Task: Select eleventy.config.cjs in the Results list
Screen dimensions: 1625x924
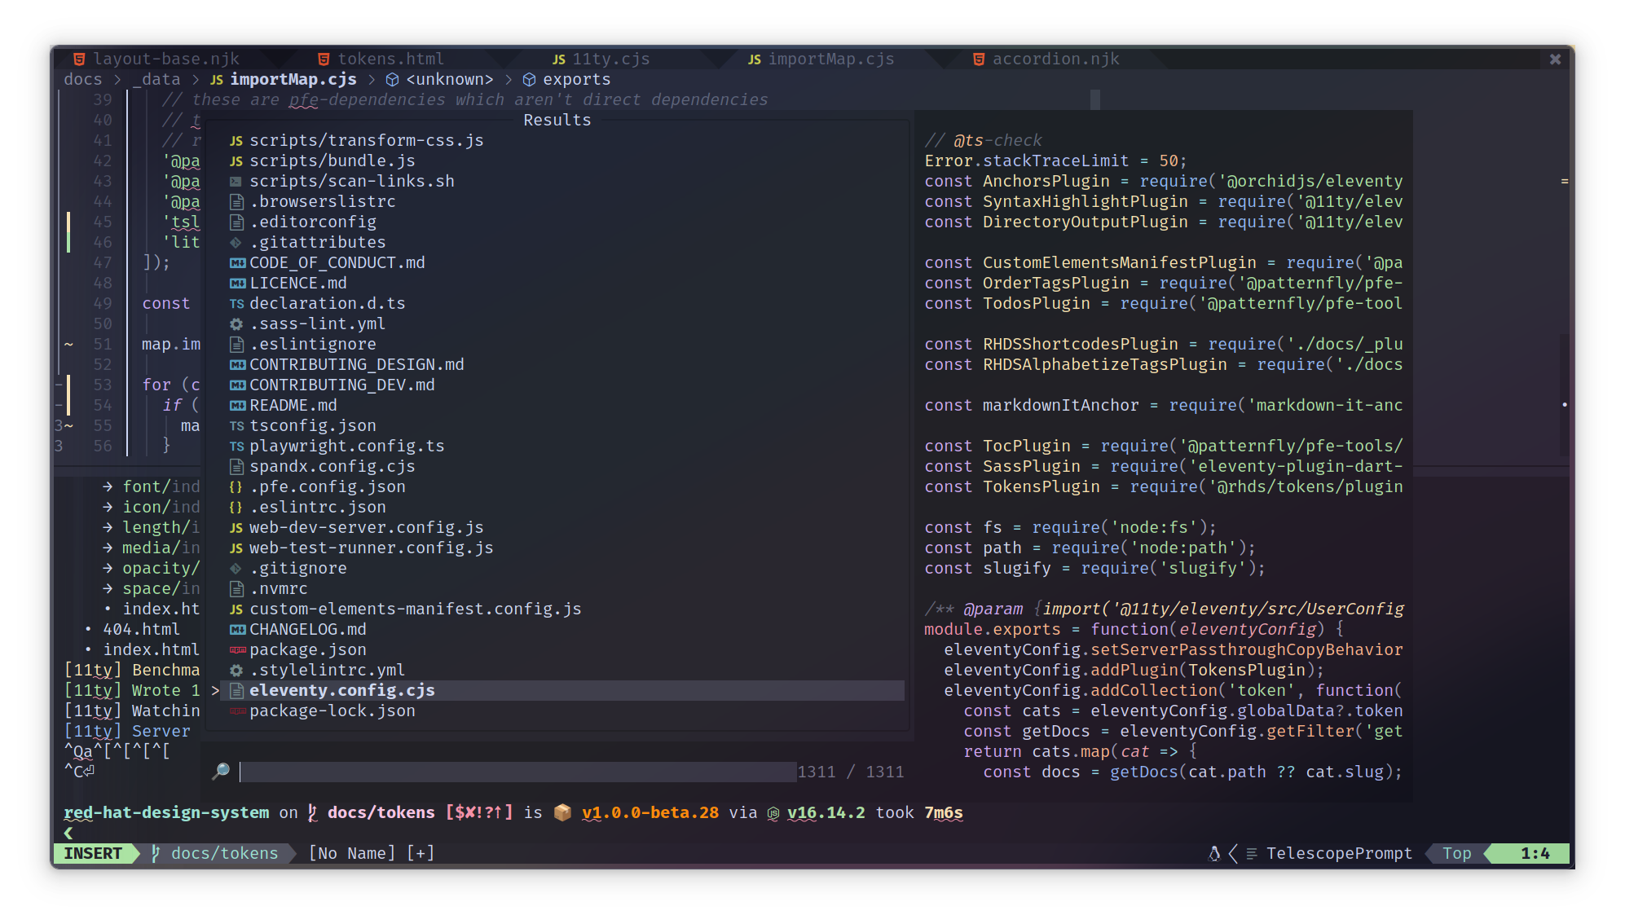Action: click(x=342, y=689)
